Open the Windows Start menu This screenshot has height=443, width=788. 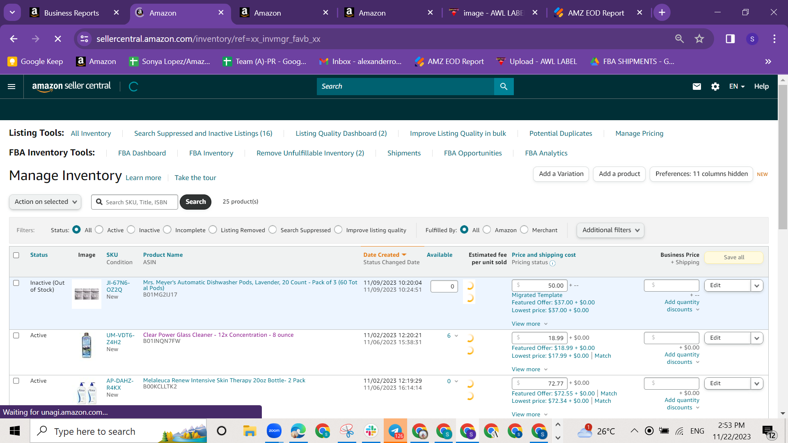(15, 431)
